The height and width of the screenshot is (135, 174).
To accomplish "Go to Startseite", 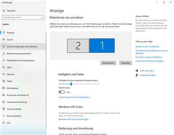I will point(23,11).
